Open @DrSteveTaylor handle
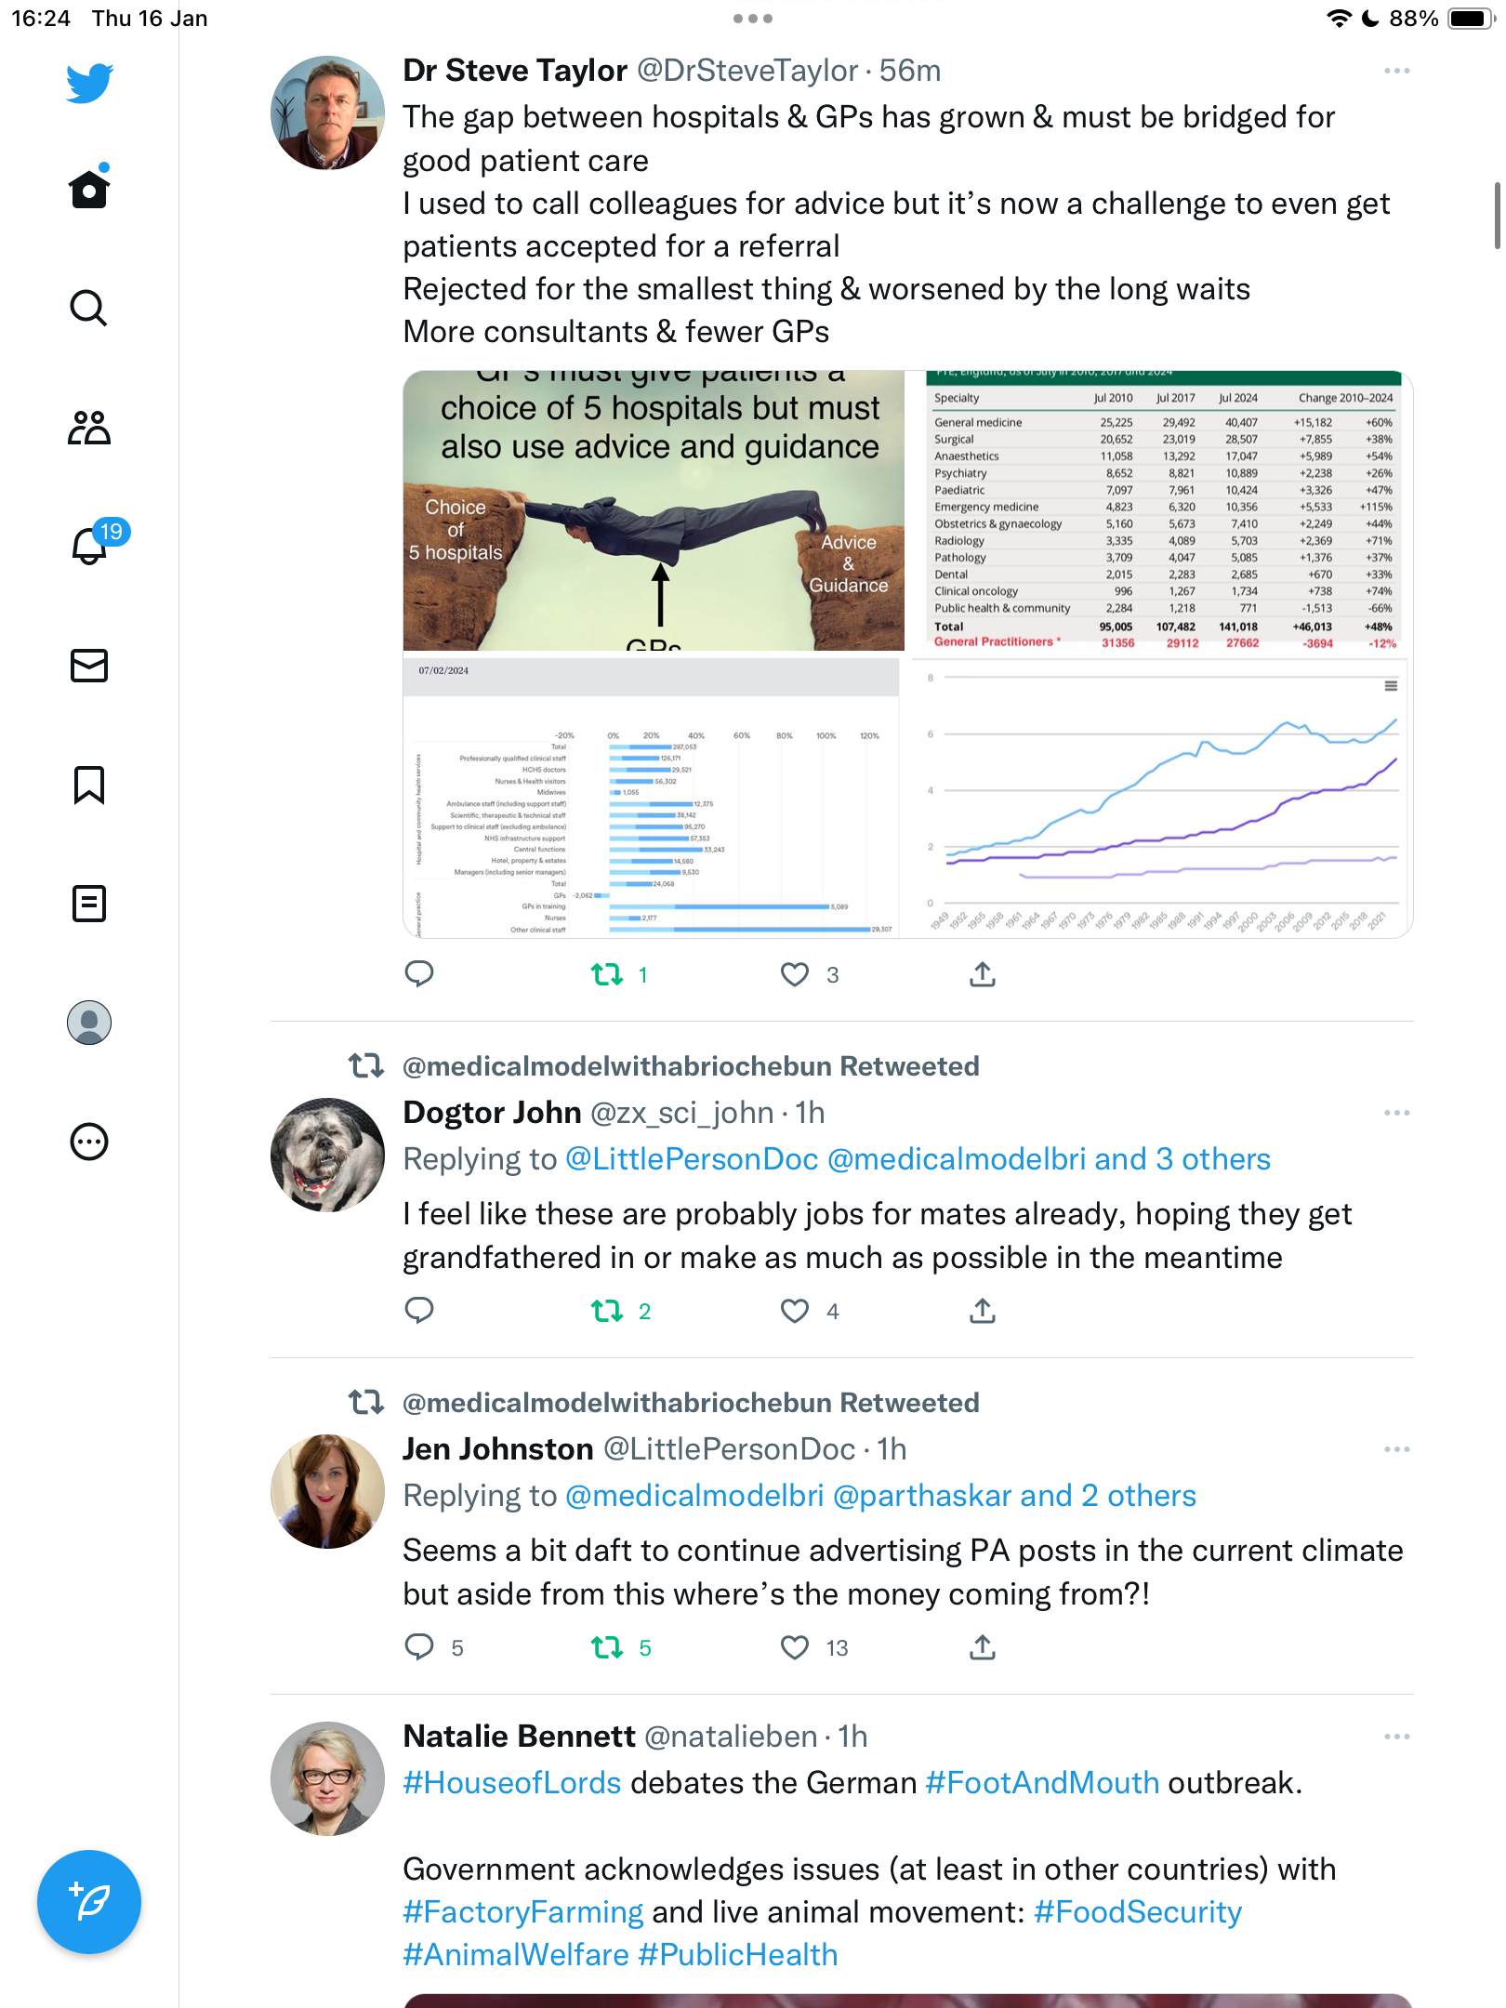Viewport: 1506px width, 2008px height. click(747, 71)
